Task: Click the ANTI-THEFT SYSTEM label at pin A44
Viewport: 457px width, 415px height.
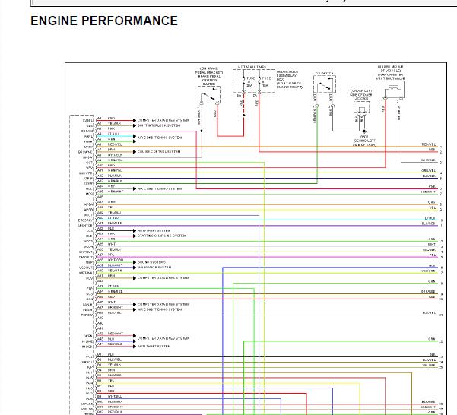Action: tap(154, 347)
